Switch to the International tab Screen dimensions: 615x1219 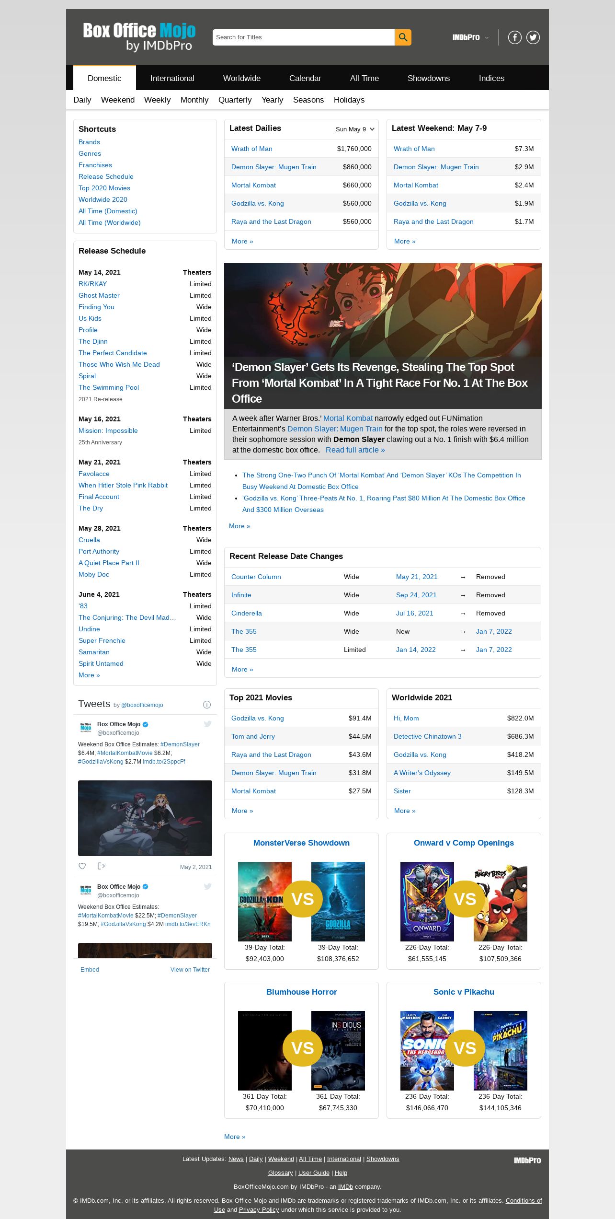coord(172,78)
